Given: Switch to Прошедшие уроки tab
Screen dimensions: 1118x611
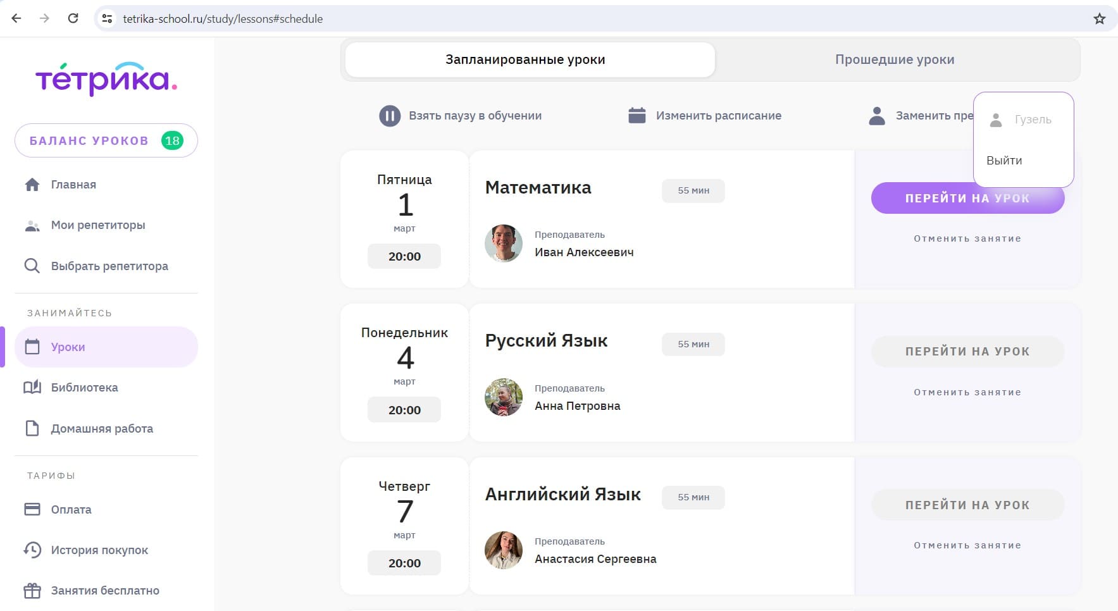Looking at the screenshot, I should [895, 59].
